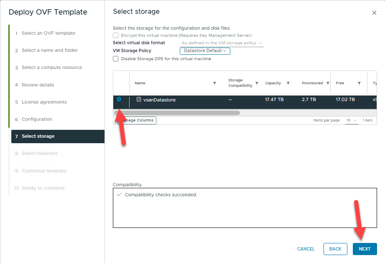Expand the Select virtual disk format dropdown

pos(222,43)
